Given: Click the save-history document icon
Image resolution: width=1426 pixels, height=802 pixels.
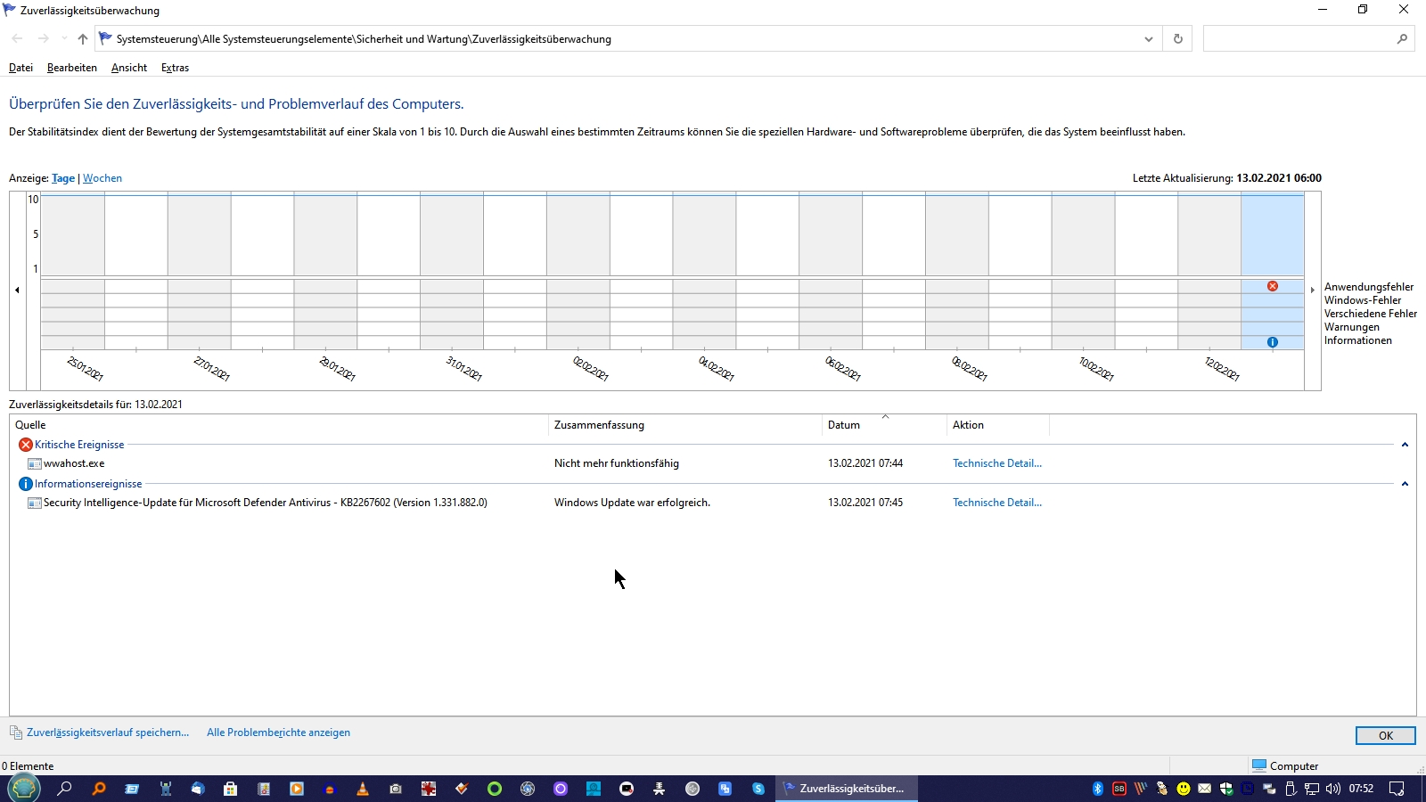Looking at the screenshot, I should click(x=16, y=732).
